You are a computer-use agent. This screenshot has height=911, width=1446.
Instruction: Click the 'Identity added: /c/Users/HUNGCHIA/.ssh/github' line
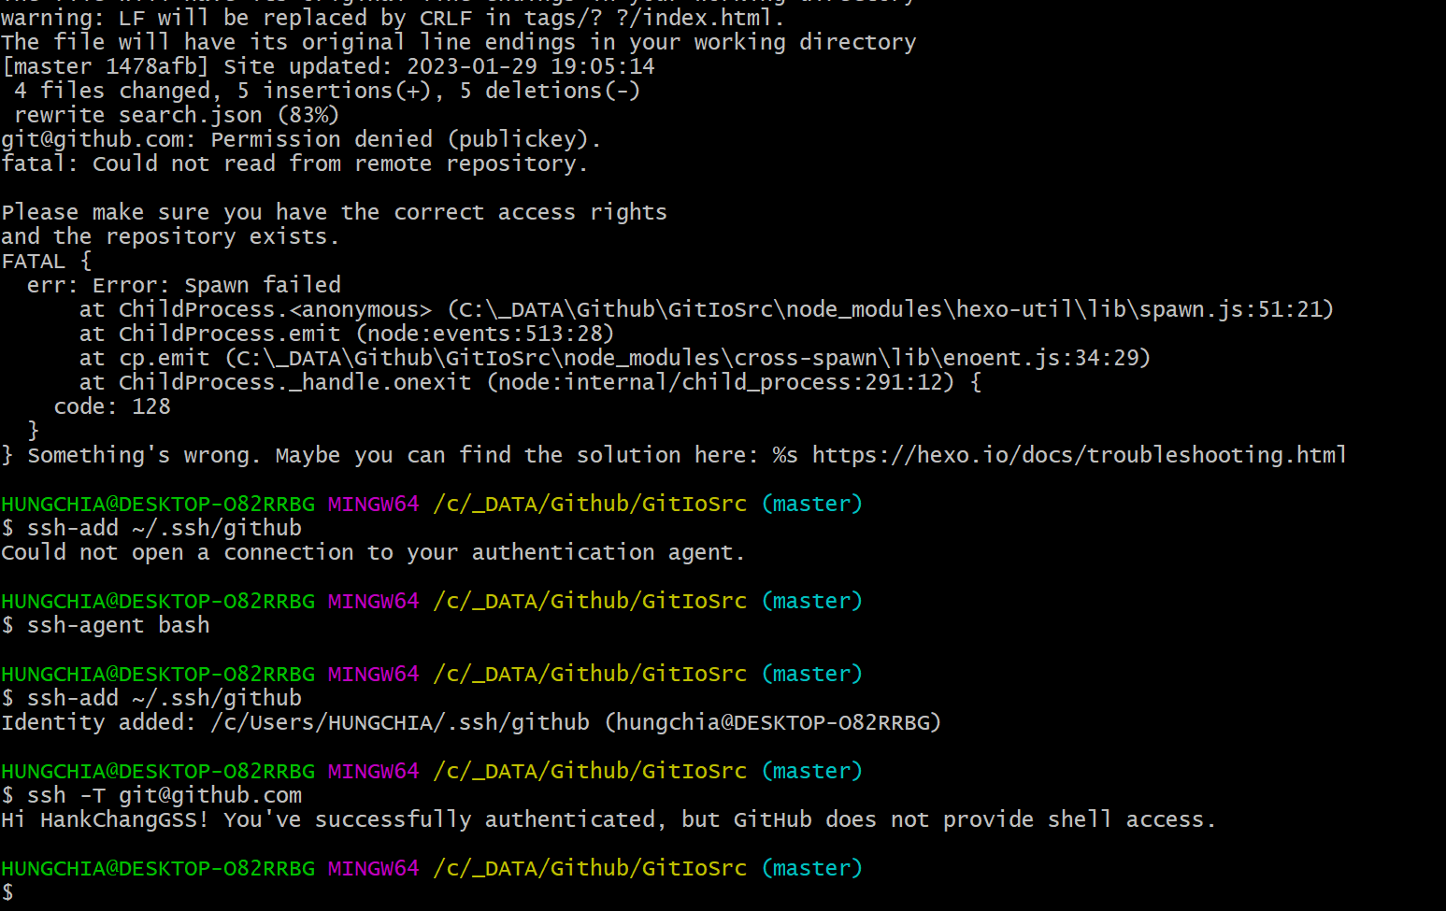tap(471, 722)
